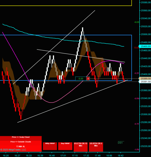Click the green +0.25 percent label
This screenshot has width=151, height=157.
137,22
